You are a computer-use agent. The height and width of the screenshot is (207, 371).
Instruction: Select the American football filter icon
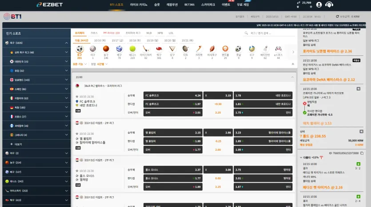(x=212, y=49)
